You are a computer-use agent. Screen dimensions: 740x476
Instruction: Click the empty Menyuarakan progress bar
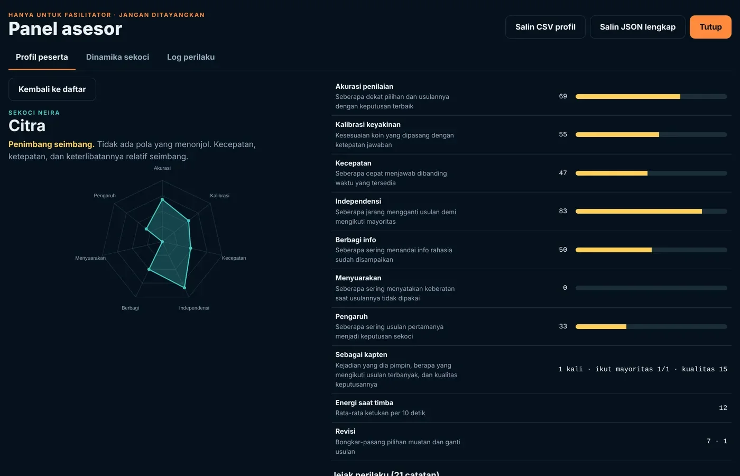[651, 288]
